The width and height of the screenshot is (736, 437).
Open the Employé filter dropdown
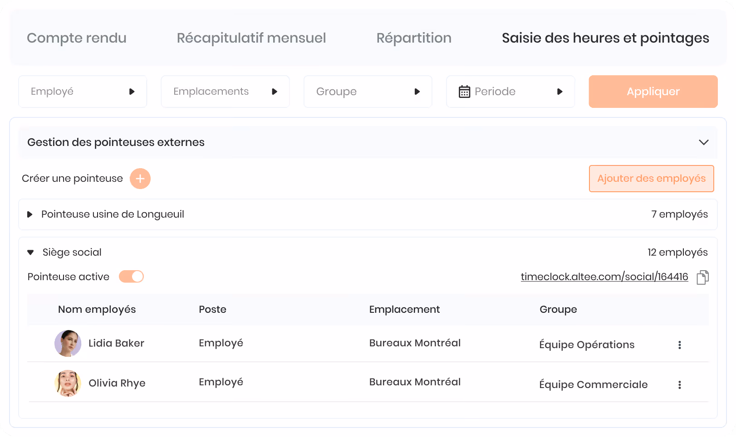[x=83, y=92]
